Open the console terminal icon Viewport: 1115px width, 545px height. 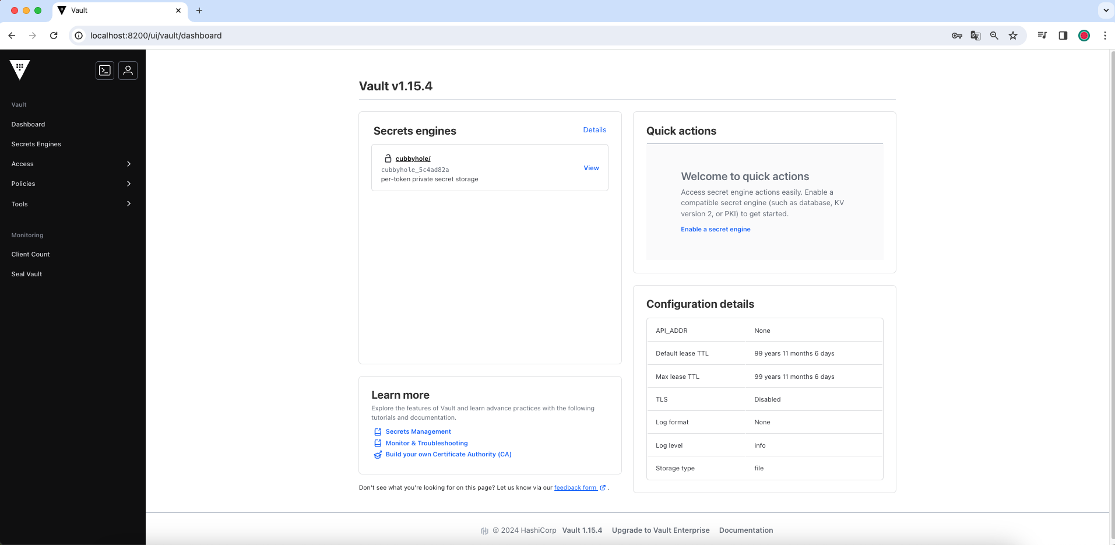[x=105, y=71]
